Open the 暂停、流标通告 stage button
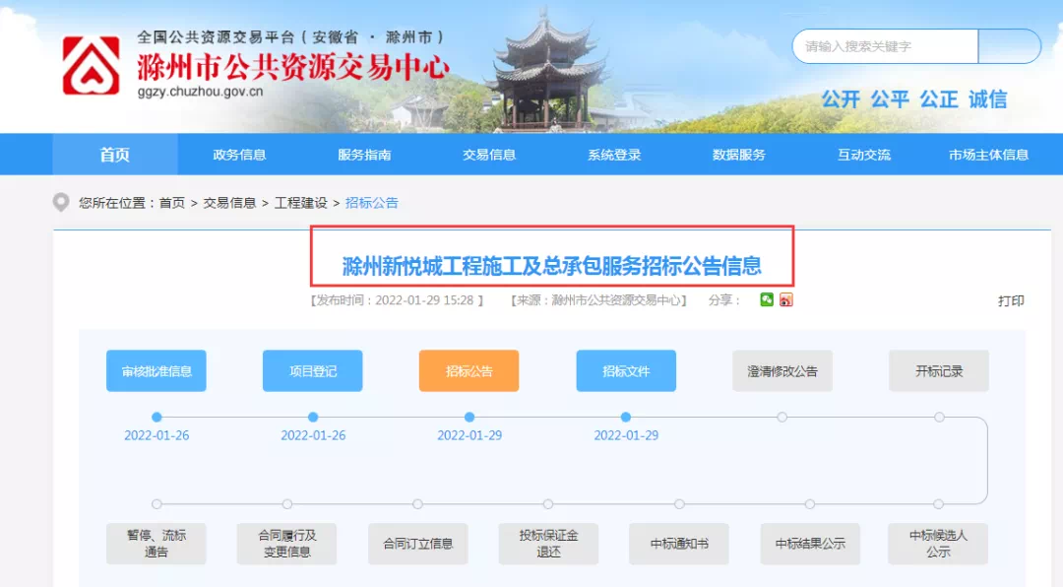Viewport: 1063px width, 587px height. 156,544
